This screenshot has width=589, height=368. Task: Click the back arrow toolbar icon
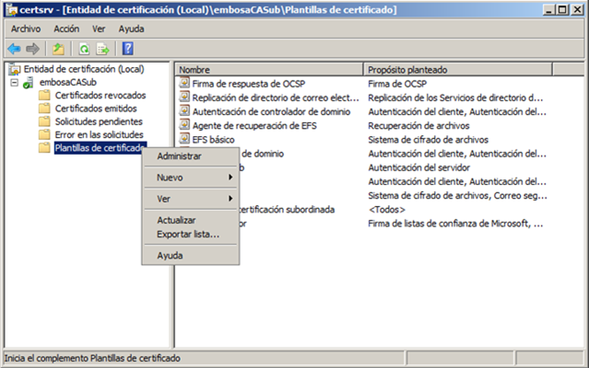[14, 48]
